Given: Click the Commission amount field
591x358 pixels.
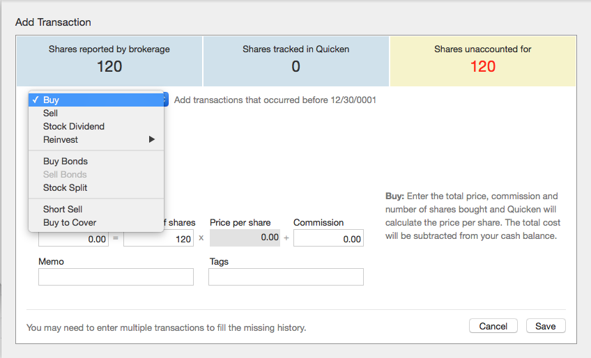Looking at the screenshot, I should [x=328, y=238].
